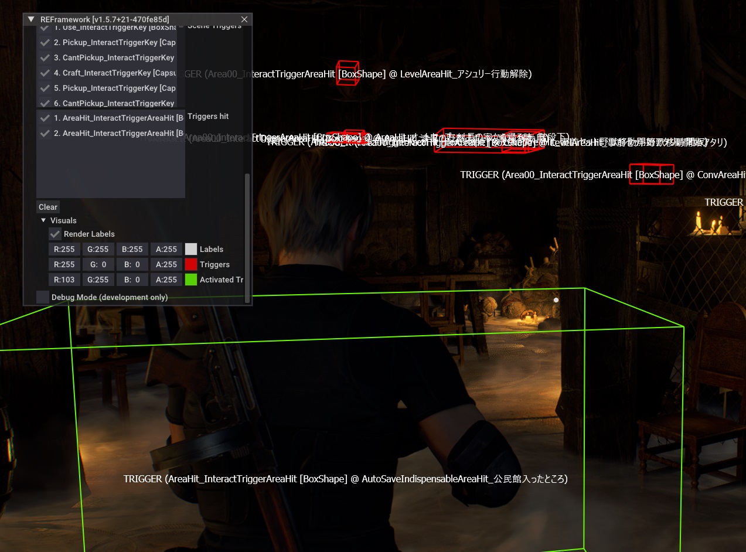Screen dimensions: 746x552
Task: Collapse the Visuals section
Action: (43, 220)
